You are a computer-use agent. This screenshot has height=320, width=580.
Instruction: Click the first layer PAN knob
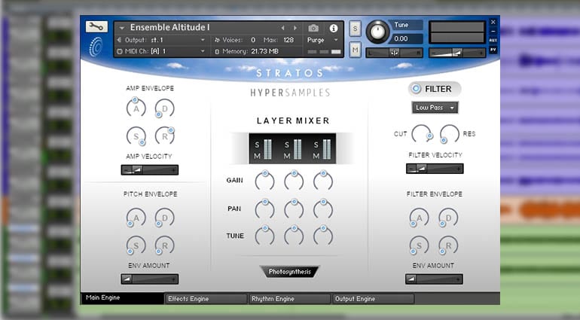(265, 209)
